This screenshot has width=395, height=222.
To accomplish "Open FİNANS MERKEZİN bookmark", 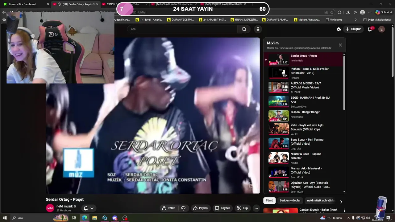I will pos(244,20).
